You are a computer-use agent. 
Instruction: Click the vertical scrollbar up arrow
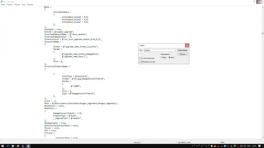click(263, 7)
